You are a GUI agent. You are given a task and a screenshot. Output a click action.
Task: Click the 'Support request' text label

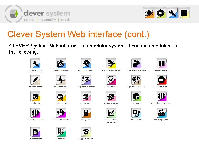pyautogui.click(x=86, y=139)
